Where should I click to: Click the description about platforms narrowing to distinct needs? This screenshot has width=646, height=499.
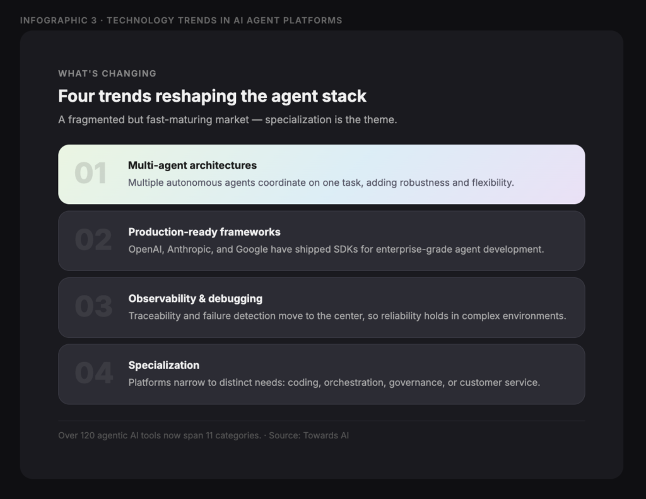tap(334, 382)
